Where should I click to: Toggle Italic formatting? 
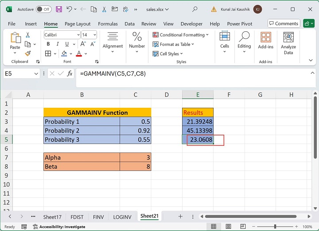[56, 44]
